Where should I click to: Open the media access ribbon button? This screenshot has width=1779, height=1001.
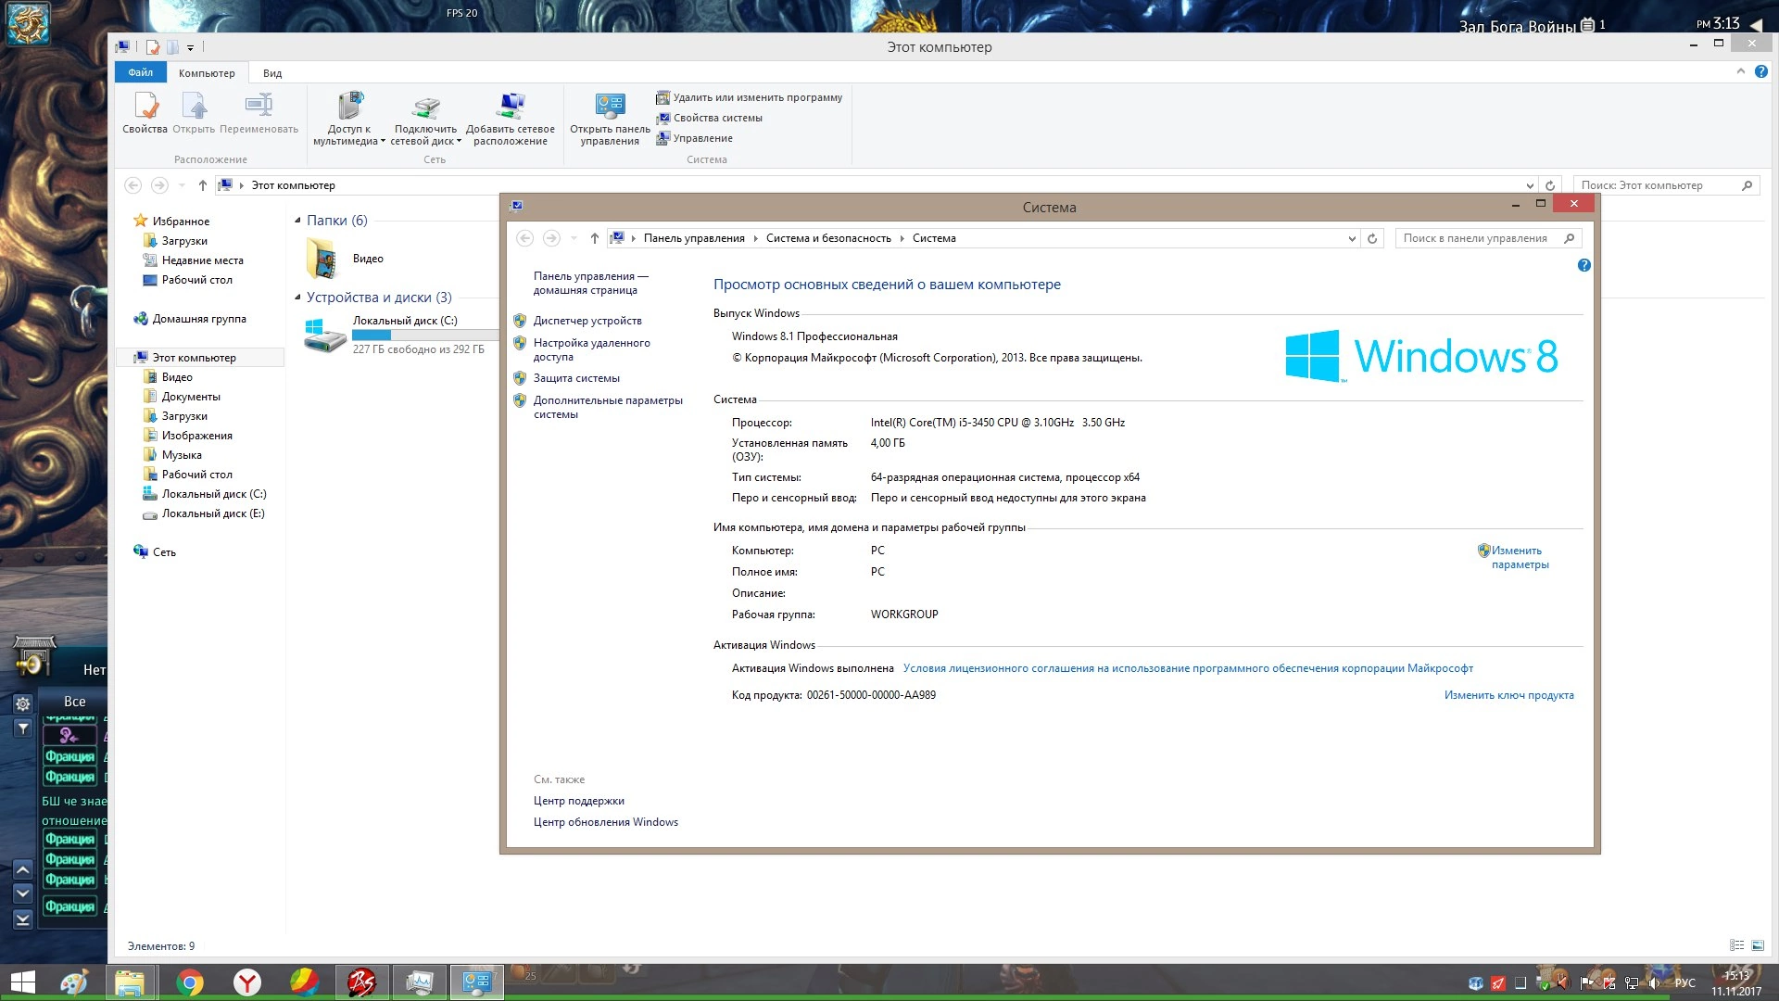coord(349,119)
